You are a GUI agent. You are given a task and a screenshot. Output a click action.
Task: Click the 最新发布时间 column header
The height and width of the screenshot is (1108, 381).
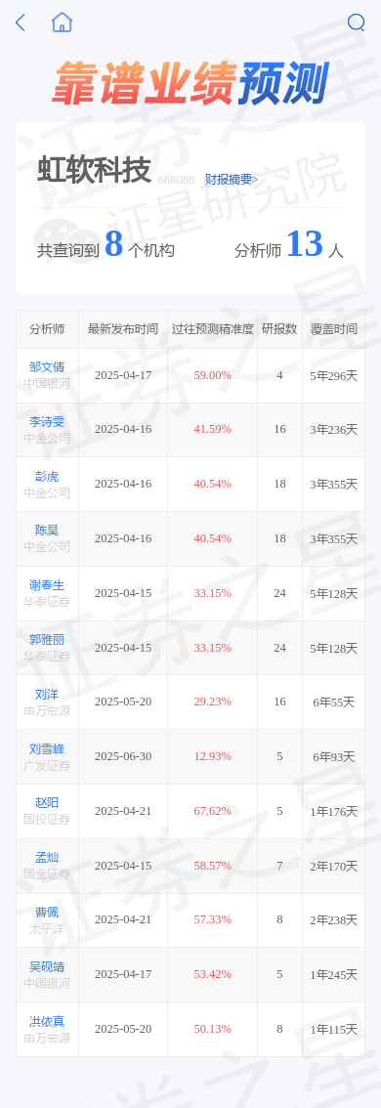coord(123,329)
